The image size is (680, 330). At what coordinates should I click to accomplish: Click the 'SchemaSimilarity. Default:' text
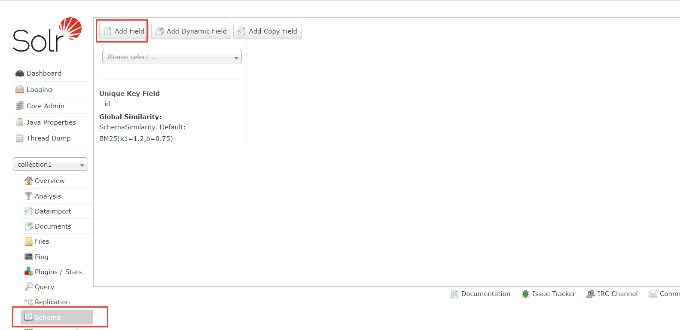(142, 127)
